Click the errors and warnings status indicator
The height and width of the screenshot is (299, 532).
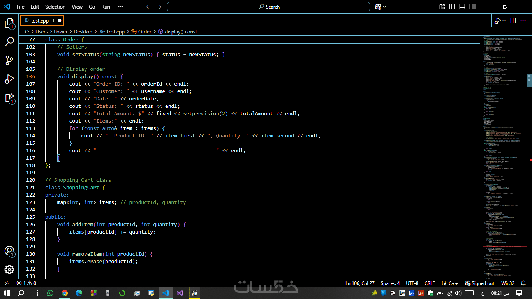click(x=26, y=283)
